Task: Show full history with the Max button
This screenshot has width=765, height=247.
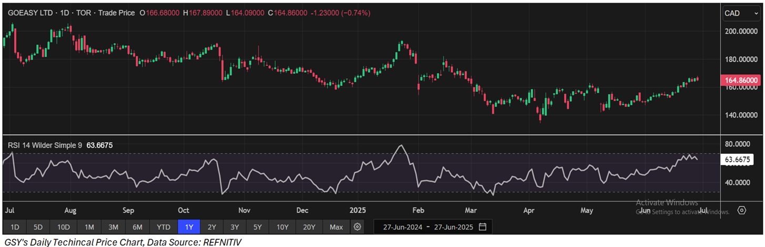Action: point(336,227)
